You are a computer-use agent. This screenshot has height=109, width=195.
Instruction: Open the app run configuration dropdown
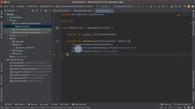pyautogui.click(x=105, y=6)
